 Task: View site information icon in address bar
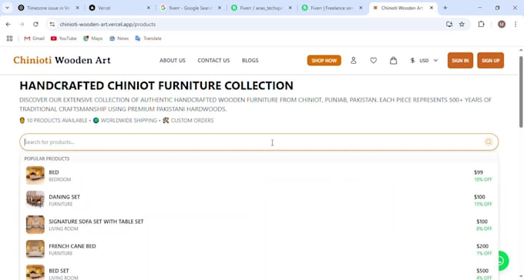[x=52, y=24]
